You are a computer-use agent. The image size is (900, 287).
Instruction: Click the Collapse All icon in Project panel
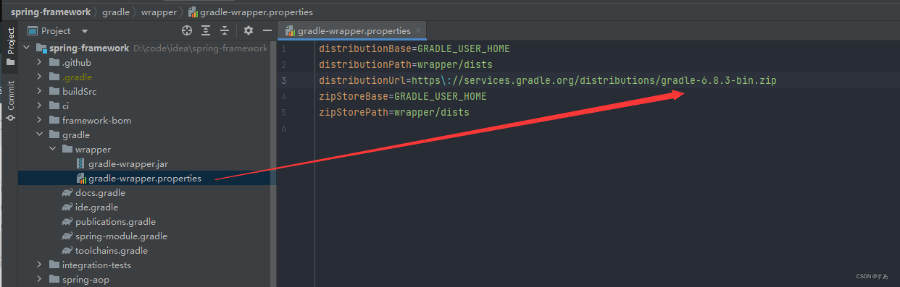click(x=225, y=30)
